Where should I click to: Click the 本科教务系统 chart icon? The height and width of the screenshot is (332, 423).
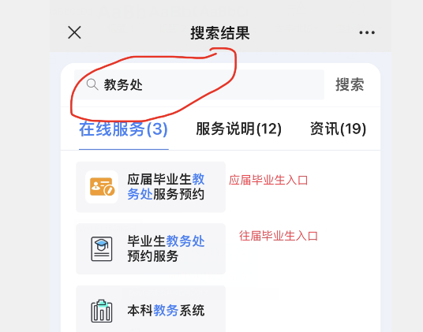(x=102, y=311)
